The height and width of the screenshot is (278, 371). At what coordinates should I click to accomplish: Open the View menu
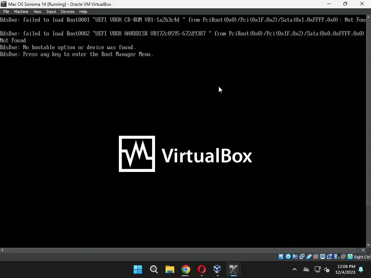pyautogui.click(x=37, y=12)
